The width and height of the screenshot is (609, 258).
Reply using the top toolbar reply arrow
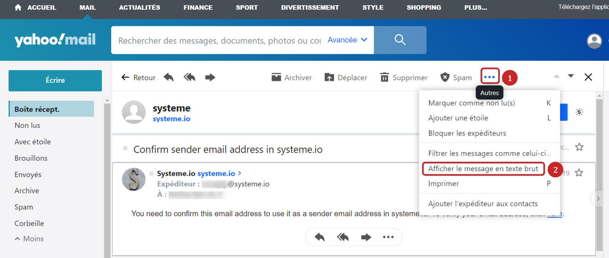[169, 78]
